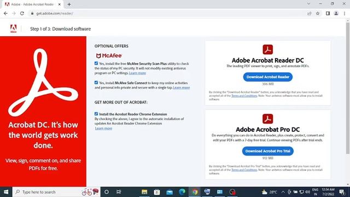
Task: Click the Google Chrome taskbar icon
Action: [195, 192]
